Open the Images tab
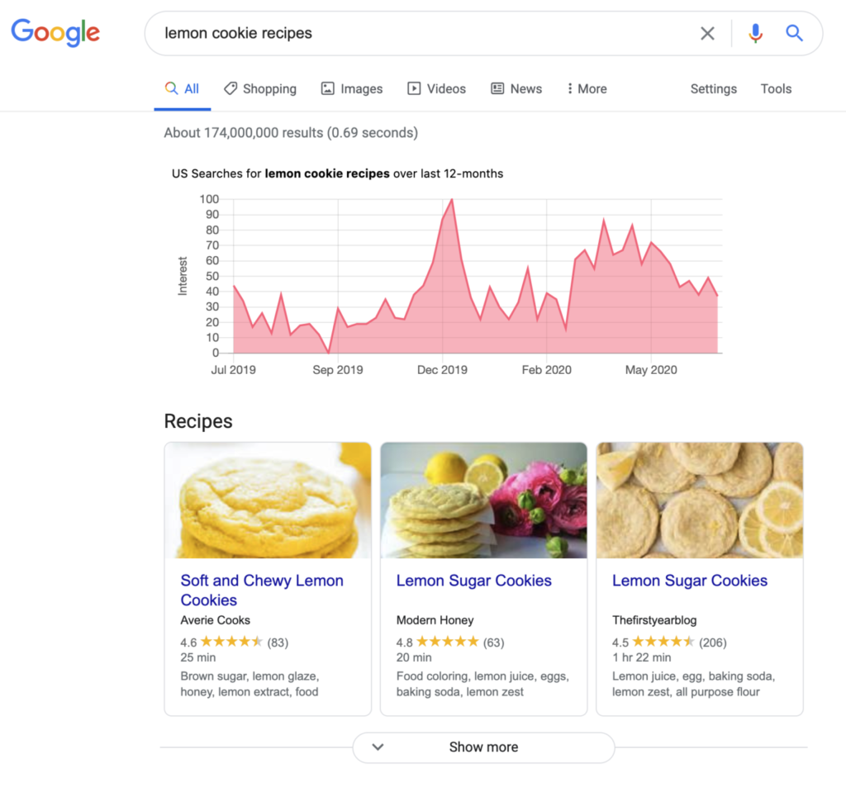The width and height of the screenshot is (846, 792). point(352,88)
